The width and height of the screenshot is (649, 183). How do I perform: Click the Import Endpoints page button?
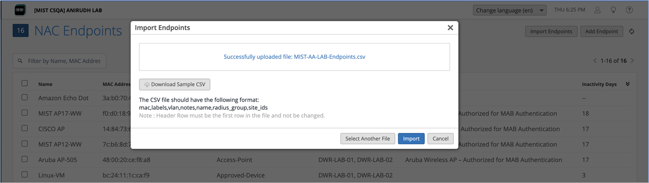point(551,31)
